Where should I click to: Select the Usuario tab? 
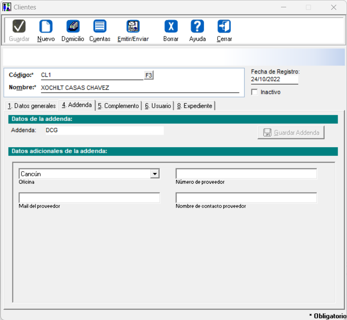click(x=158, y=106)
